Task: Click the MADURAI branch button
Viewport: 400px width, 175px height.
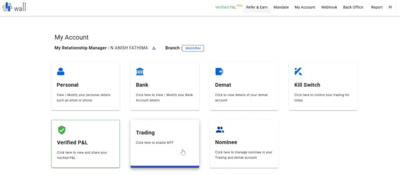Action: pos(193,48)
